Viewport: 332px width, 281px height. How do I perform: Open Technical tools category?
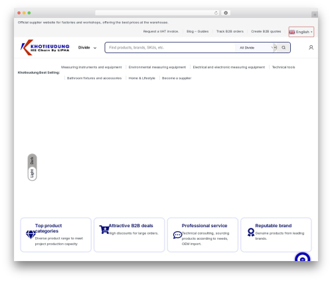coord(284,67)
